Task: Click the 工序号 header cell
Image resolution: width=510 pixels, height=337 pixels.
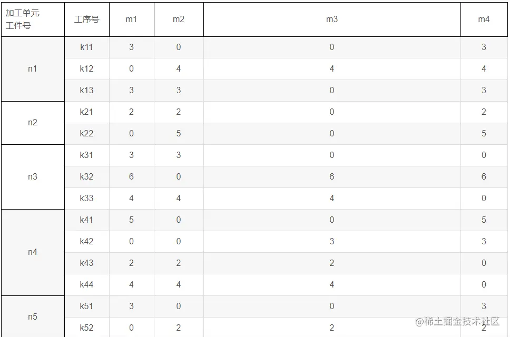Action: pos(86,19)
